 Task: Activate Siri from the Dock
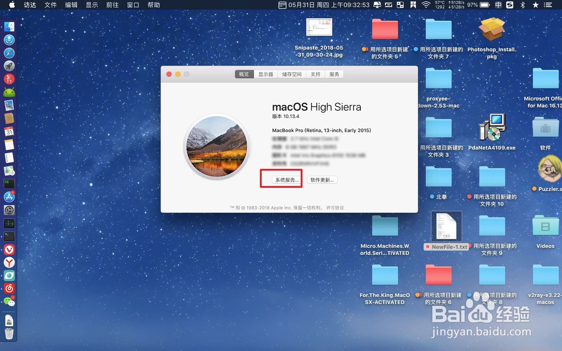[9, 40]
